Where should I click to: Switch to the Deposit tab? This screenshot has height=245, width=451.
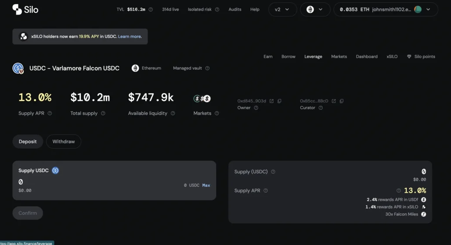(x=28, y=141)
